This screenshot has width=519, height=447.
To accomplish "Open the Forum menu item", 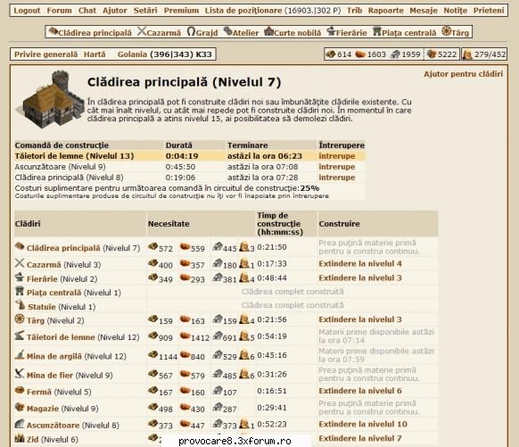I will click(59, 11).
